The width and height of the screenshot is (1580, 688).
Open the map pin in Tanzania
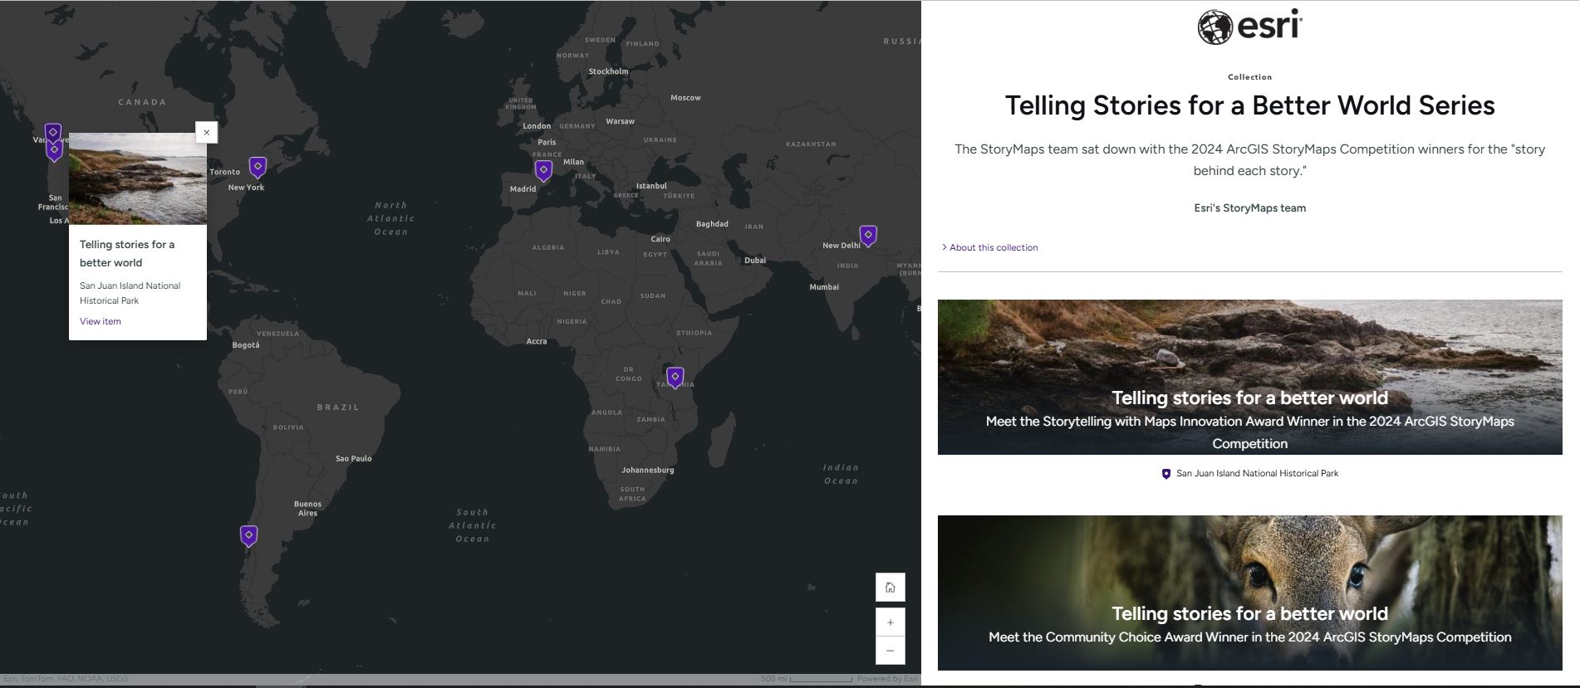[x=675, y=378]
